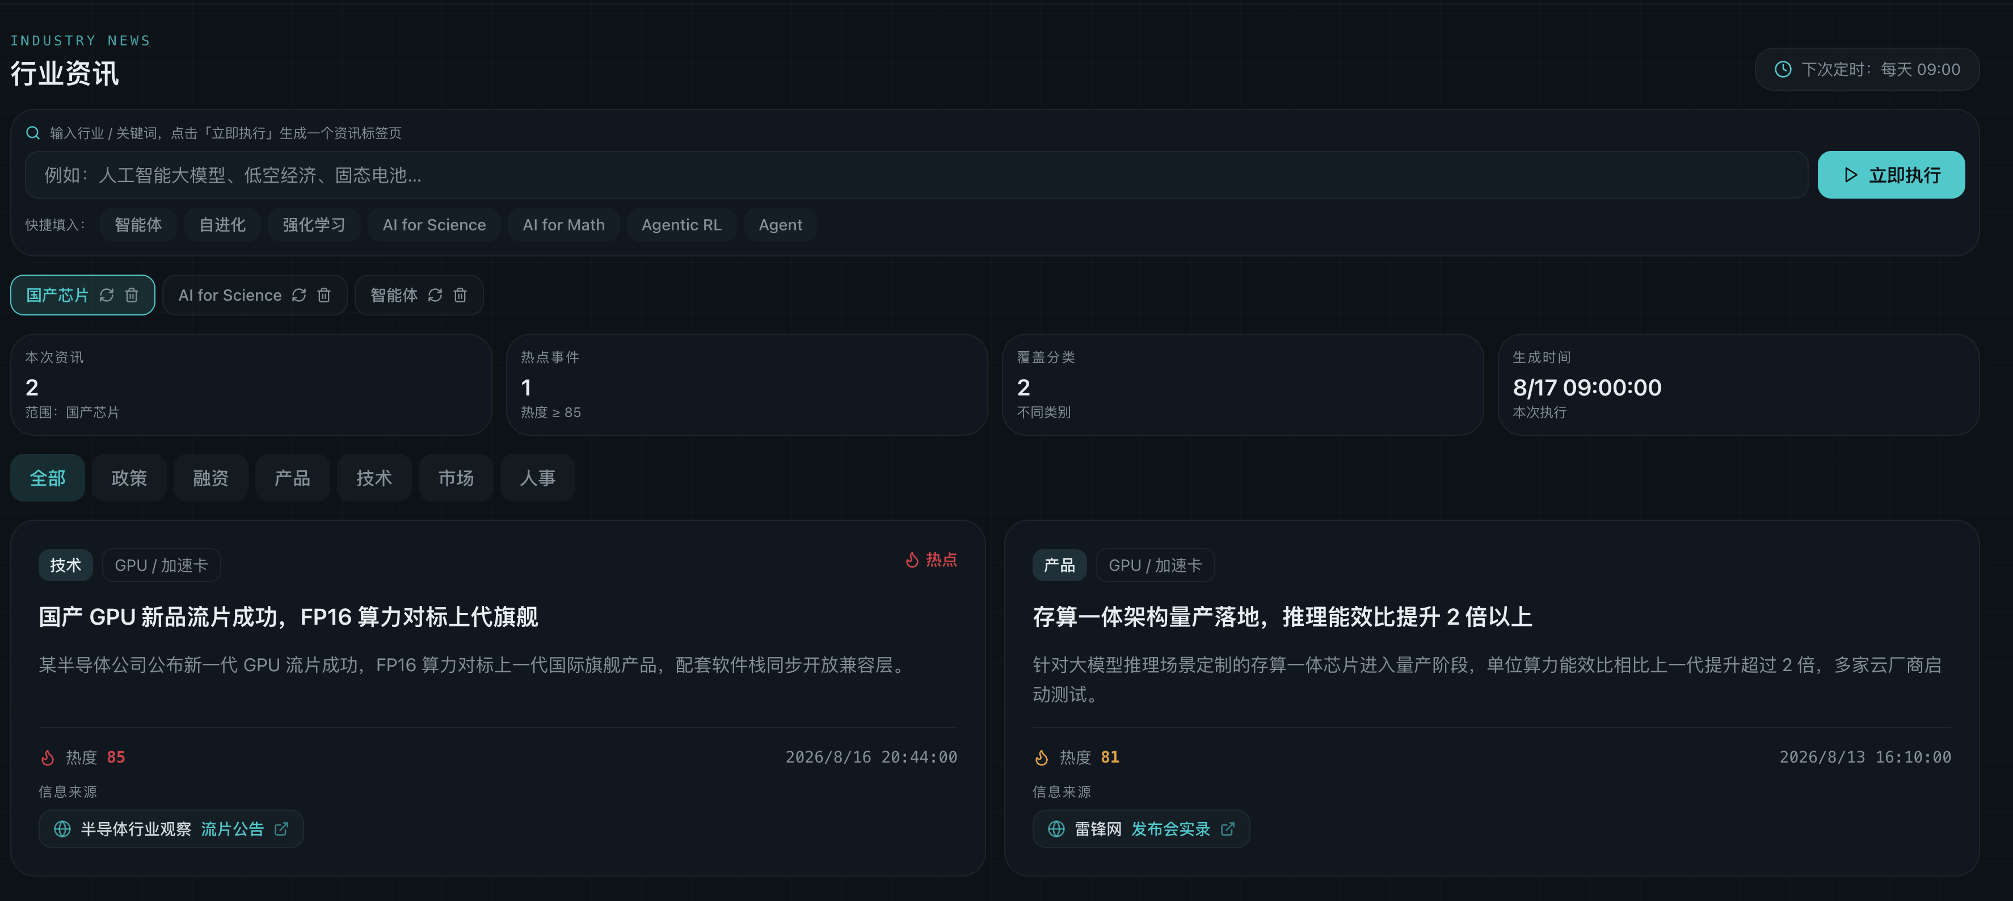
Task: Click the 行业资讯 page heading
Action: click(65, 74)
